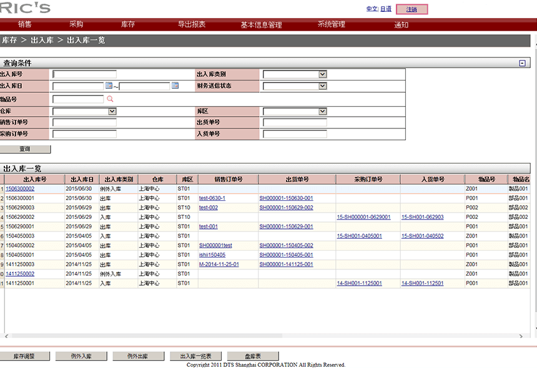Expand the 财务送信状态 dropdown

(322, 86)
